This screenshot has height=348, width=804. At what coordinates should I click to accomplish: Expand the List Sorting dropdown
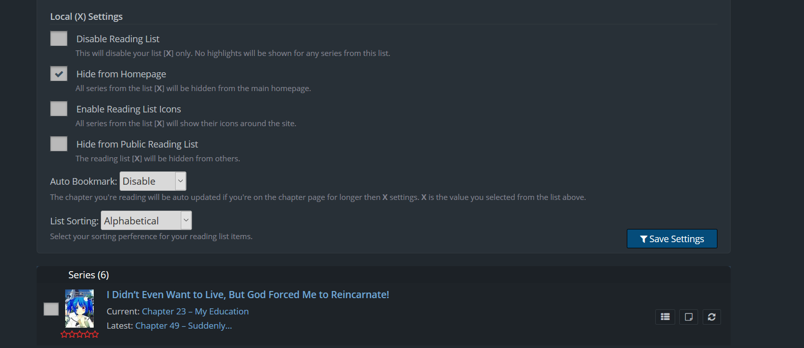pos(146,220)
